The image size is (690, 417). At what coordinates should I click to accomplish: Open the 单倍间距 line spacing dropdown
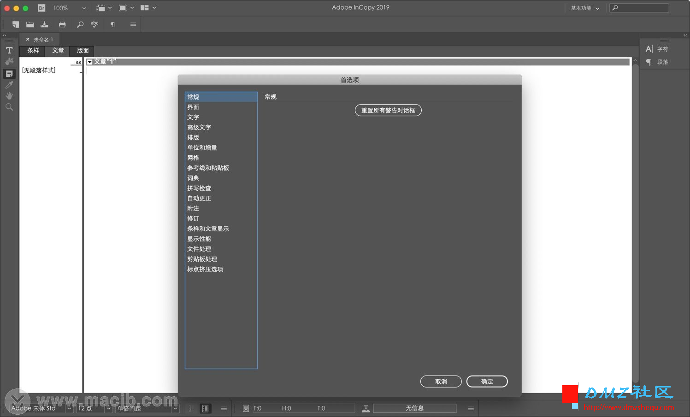tap(175, 408)
